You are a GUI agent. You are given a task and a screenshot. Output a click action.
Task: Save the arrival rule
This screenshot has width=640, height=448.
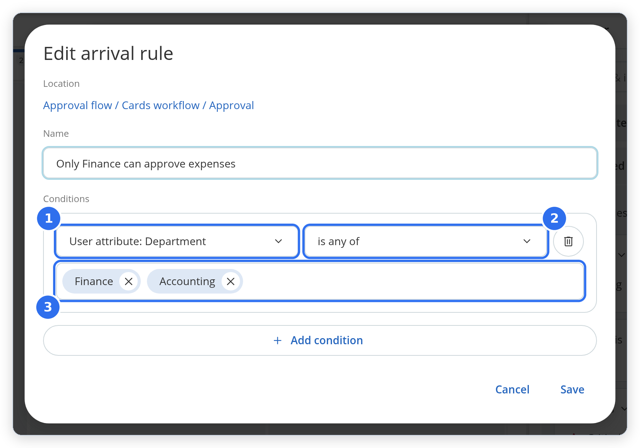(x=572, y=390)
